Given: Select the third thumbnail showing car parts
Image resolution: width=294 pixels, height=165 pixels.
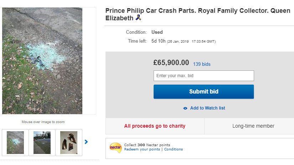Looking at the screenshot, I should point(69,142).
